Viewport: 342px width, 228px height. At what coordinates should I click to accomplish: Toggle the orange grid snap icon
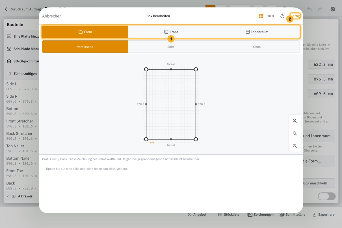(x=261, y=16)
